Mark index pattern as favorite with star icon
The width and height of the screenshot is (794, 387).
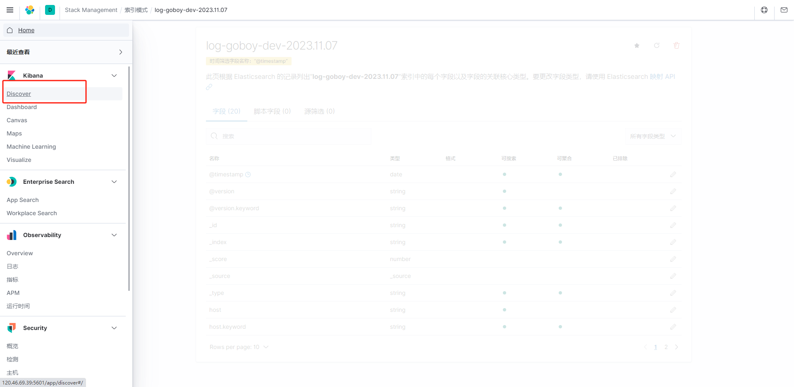click(x=636, y=45)
